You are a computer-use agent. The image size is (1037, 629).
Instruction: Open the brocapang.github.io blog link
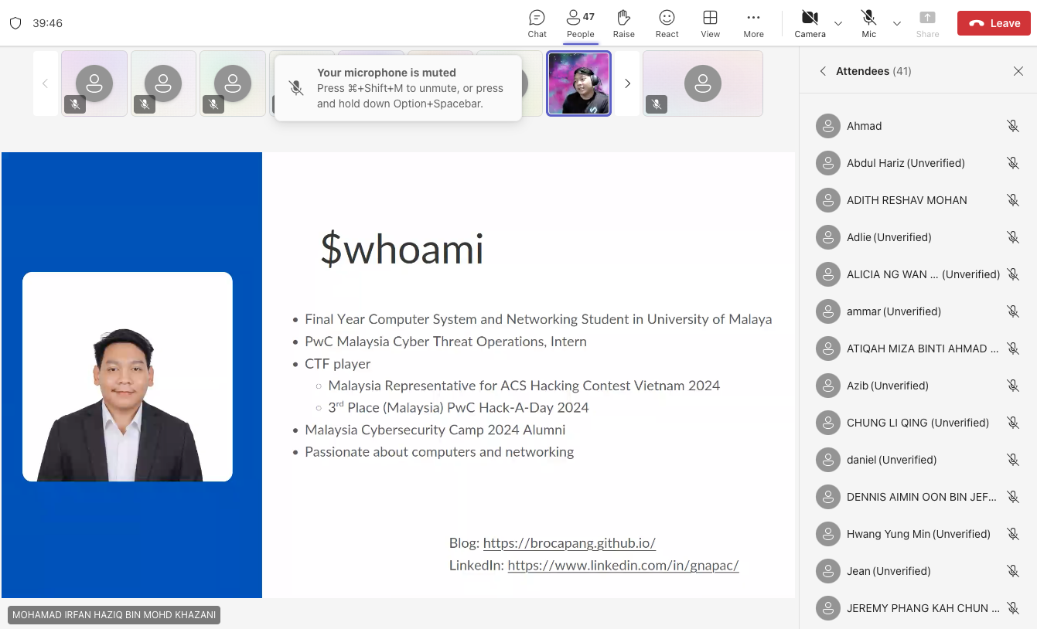pyautogui.click(x=569, y=543)
